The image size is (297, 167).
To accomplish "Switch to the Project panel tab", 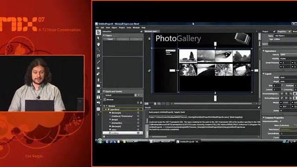I will coord(265,32).
